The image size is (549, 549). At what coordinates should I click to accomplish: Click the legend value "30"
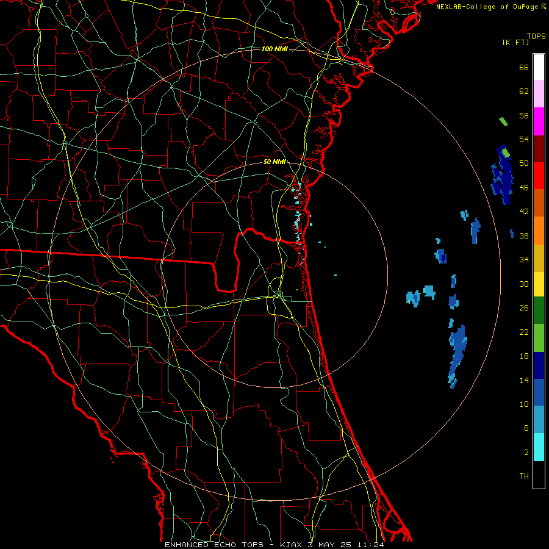[x=524, y=284]
